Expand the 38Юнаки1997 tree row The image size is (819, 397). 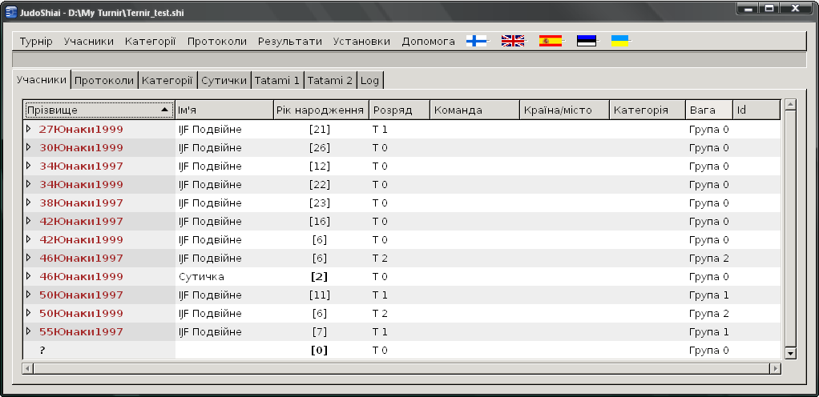click(29, 203)
